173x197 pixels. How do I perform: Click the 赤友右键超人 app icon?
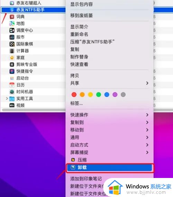pyautogui.click(x=12, y=3)
